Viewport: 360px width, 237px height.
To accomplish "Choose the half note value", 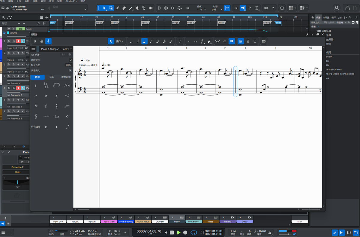I will 138,41.
